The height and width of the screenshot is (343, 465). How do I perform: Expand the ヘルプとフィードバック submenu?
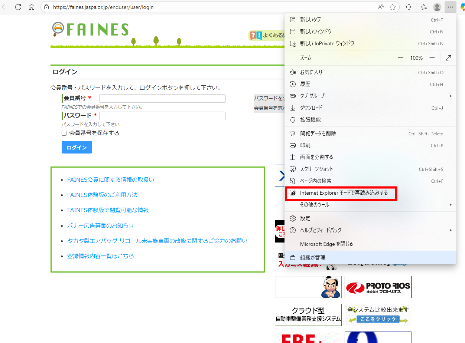pyautogui.click(x=370, y=230)
